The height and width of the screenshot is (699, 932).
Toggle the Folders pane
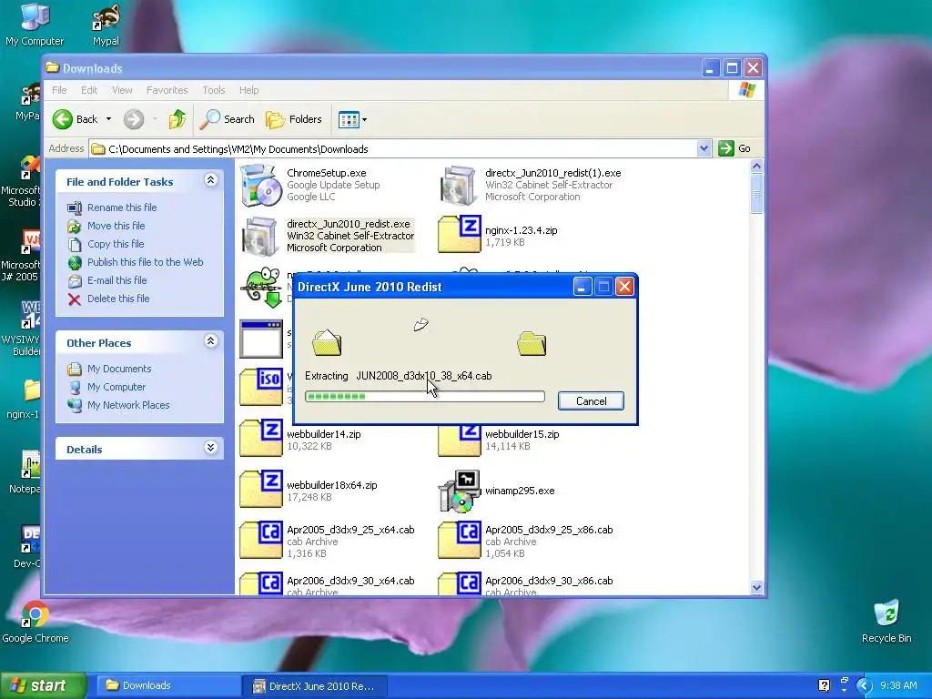click(294, 119)
